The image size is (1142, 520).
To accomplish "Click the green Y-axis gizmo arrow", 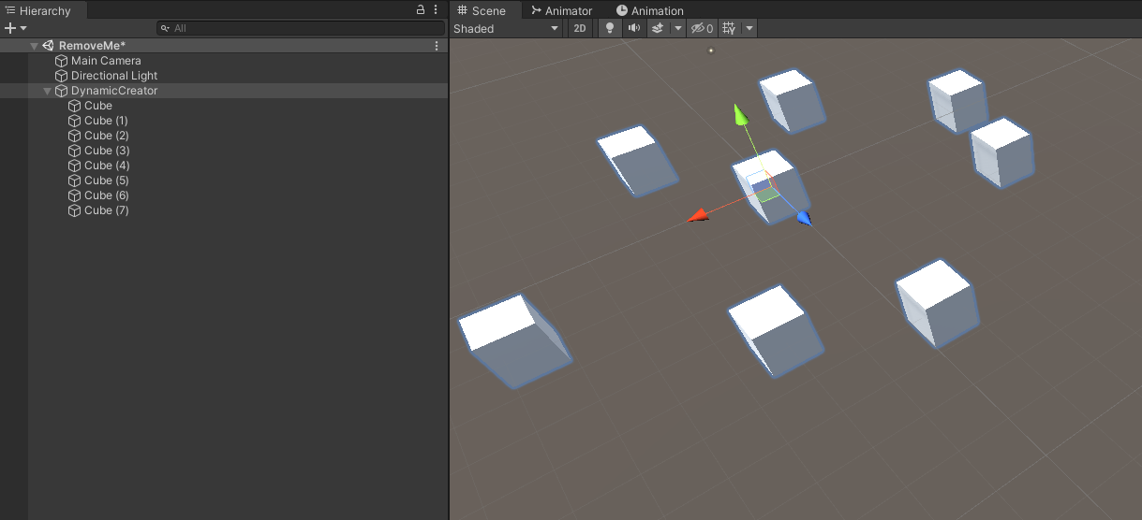I will pyautogui.click(x=741, y=114).
